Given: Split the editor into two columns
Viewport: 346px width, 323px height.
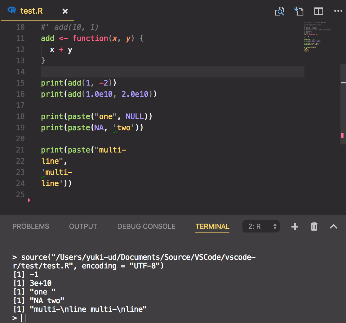Looking at the screenshot, I should click(318, 11).
